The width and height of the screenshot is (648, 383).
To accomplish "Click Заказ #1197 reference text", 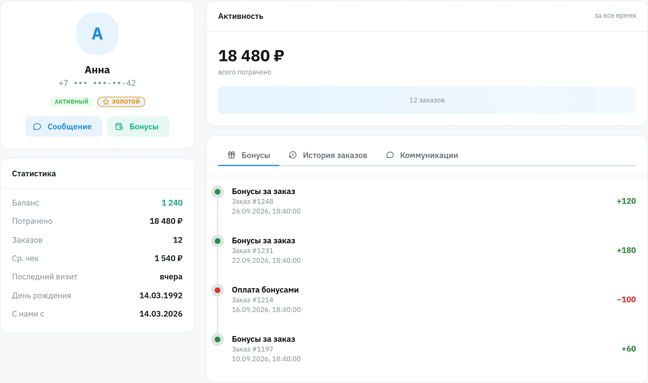I will (x=252, y=349).
